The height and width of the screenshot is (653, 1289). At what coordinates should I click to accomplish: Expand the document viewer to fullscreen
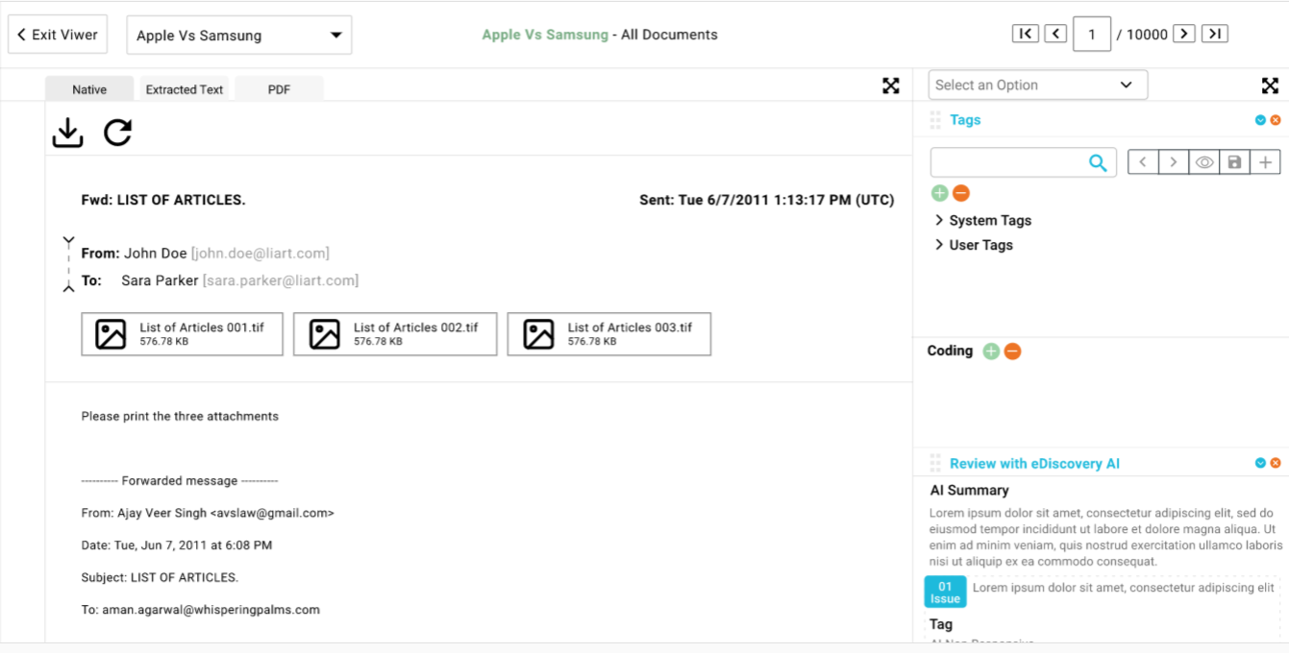click(x=891, y=86)
